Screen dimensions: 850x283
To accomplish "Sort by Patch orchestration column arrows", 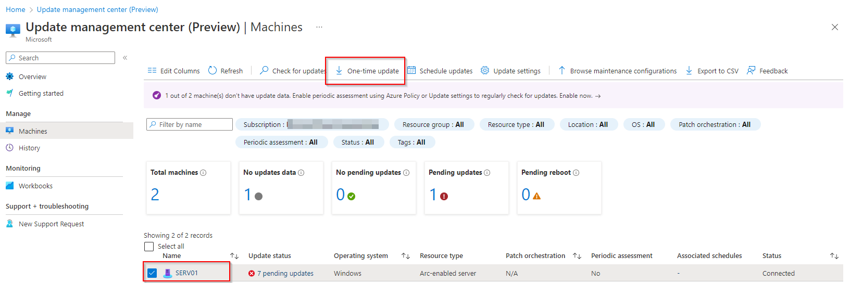I will tap(577, 256).
